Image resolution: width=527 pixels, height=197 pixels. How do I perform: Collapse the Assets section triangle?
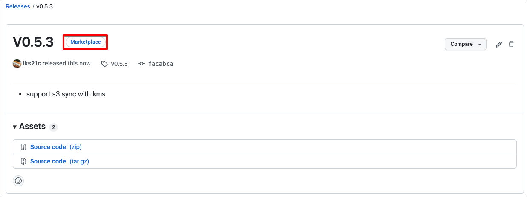(x=15, y=127)
